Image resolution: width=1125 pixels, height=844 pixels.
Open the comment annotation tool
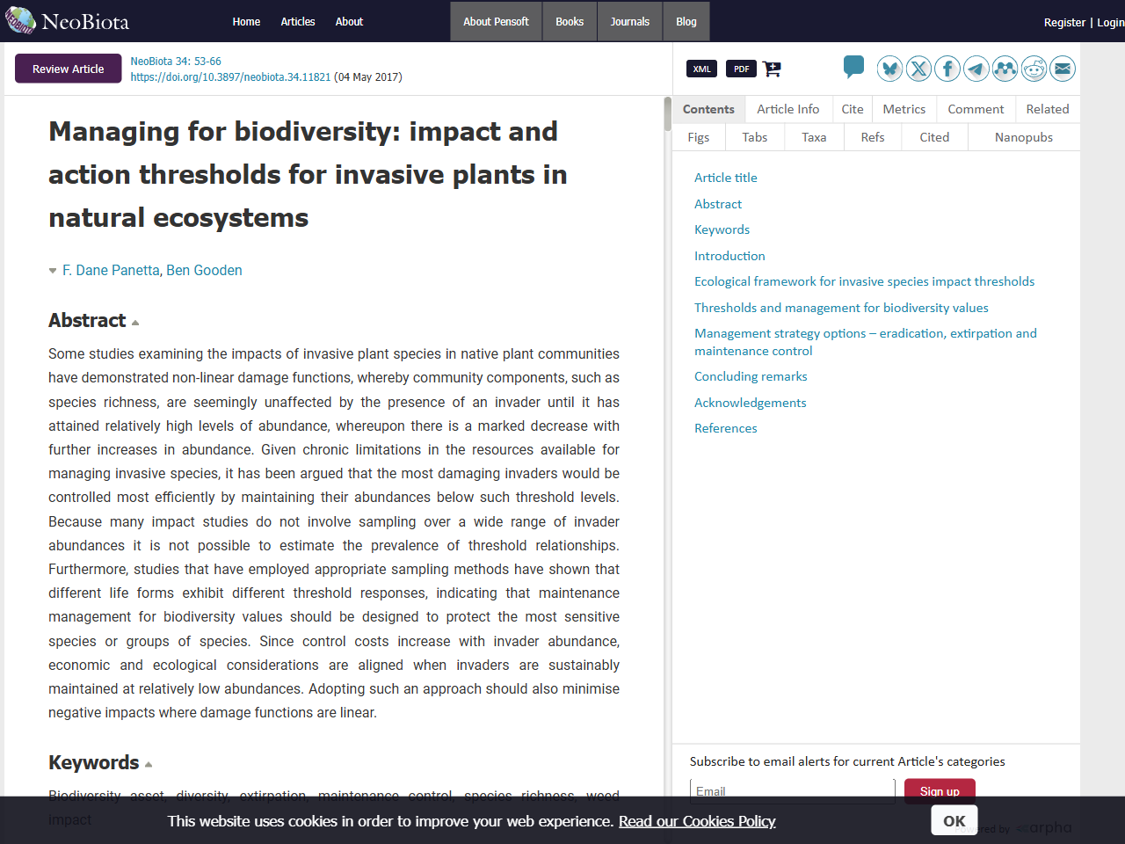(853, 66)
